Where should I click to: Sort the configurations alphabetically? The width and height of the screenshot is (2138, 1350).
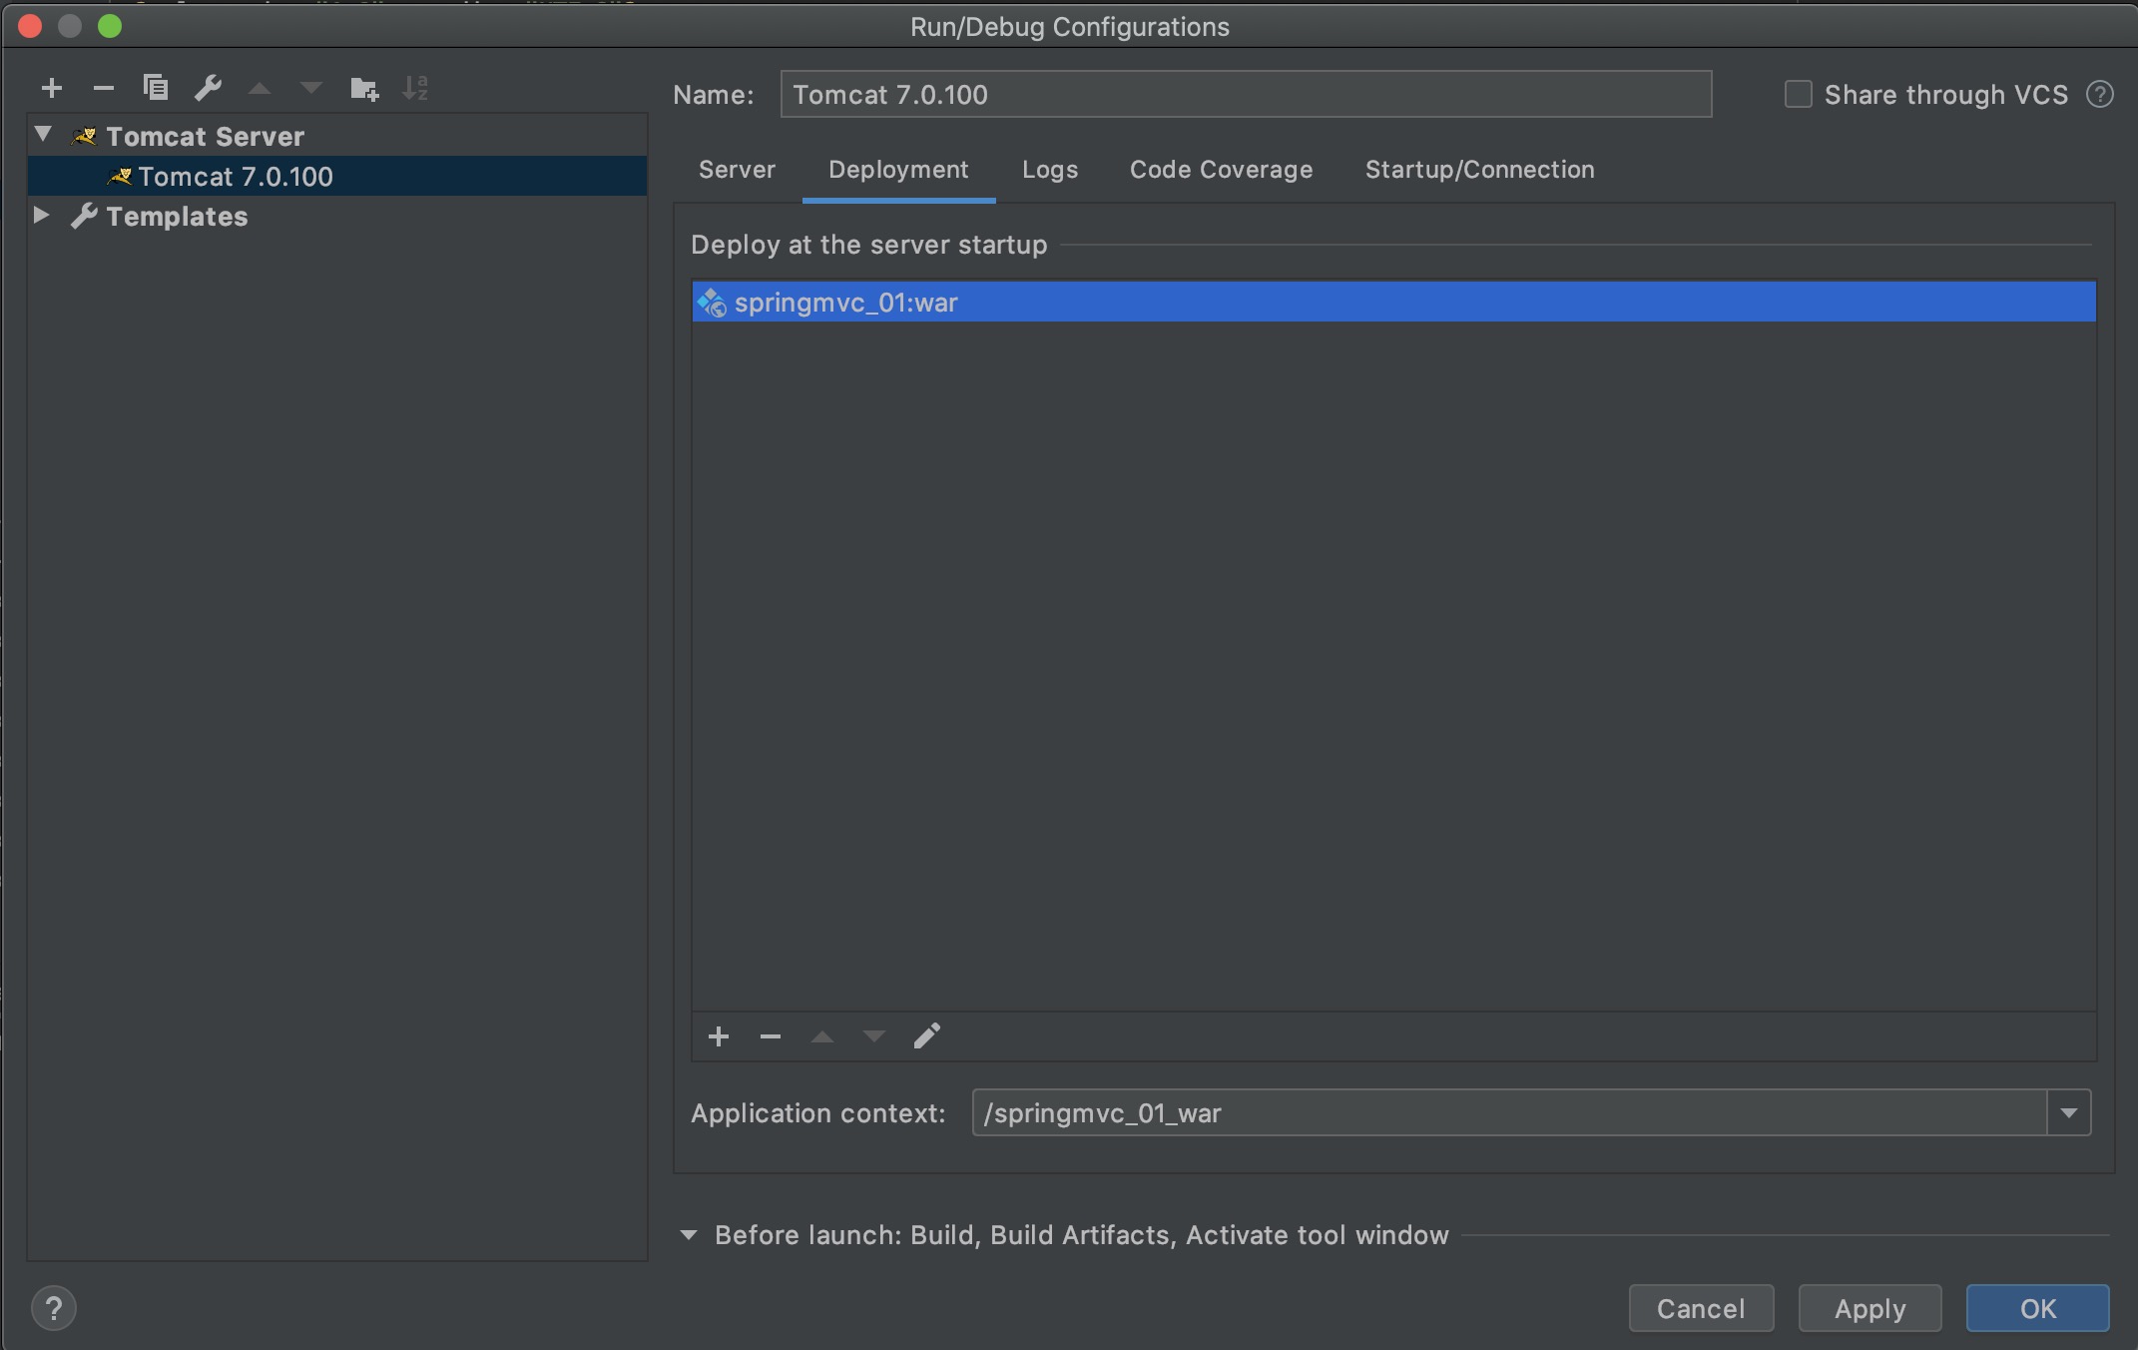point(415,89)
